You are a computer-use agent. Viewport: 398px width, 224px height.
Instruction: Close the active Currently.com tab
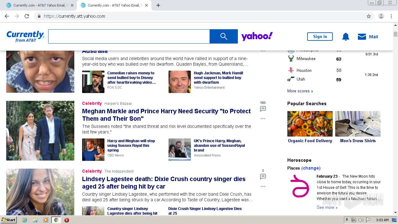click(x=146, y=5)
